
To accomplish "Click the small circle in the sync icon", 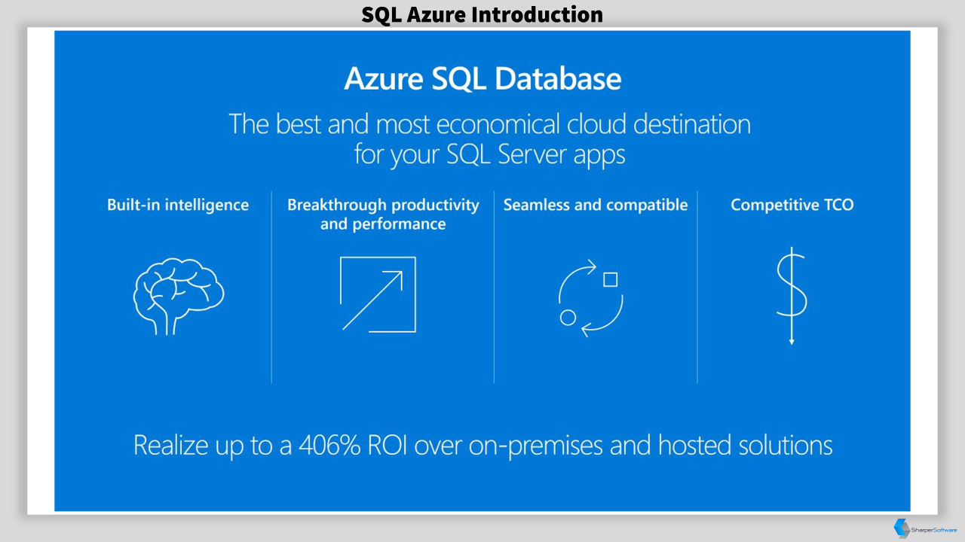I will (x=568, y=318).
